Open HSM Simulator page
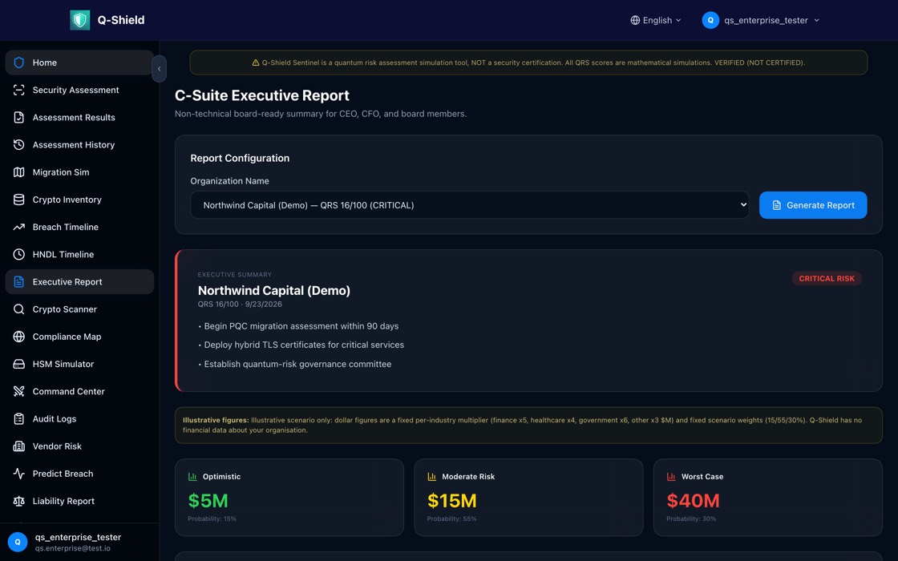The image size is (898, 561). pyautogui.click(x=79, y=364)
